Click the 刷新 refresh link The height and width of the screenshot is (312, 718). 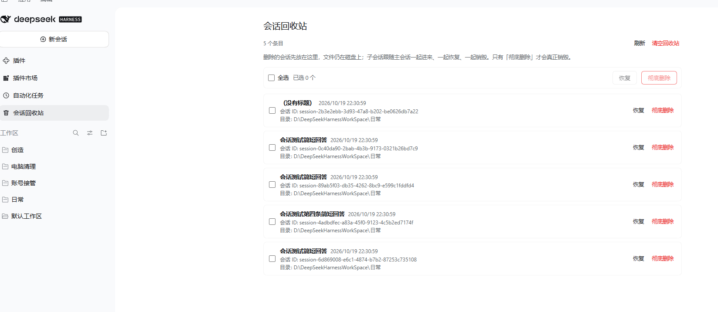tap(640, 43)
